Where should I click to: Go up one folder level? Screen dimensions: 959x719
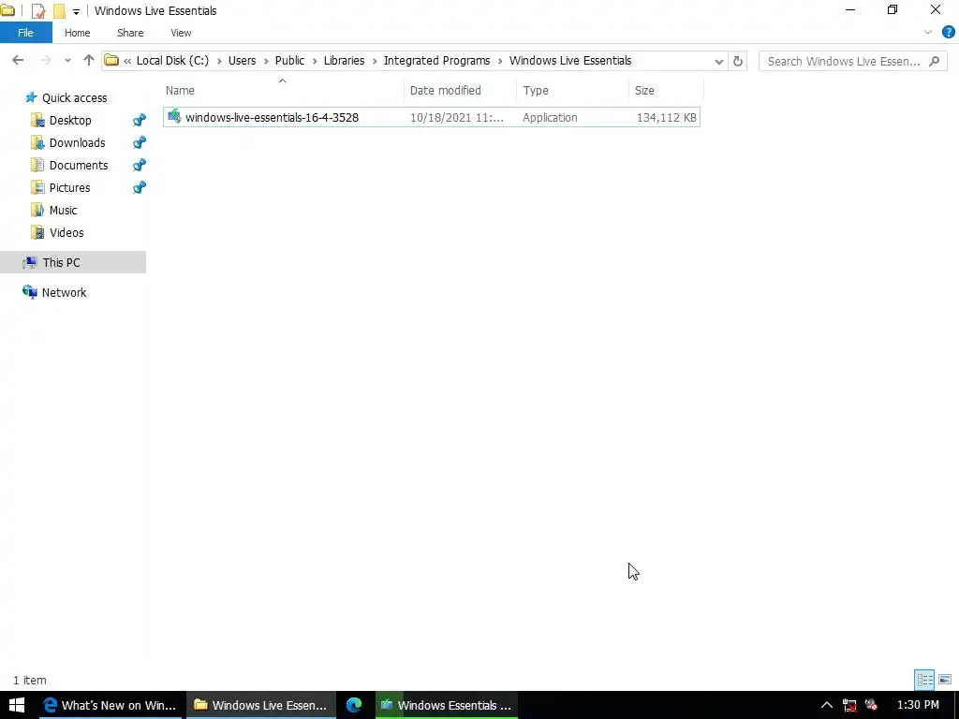click(x=89, y=60)
